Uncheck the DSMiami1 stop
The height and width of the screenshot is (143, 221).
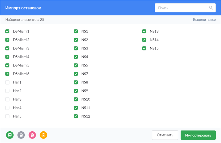(7, 31)
